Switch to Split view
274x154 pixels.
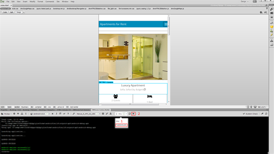pos(11,12)
